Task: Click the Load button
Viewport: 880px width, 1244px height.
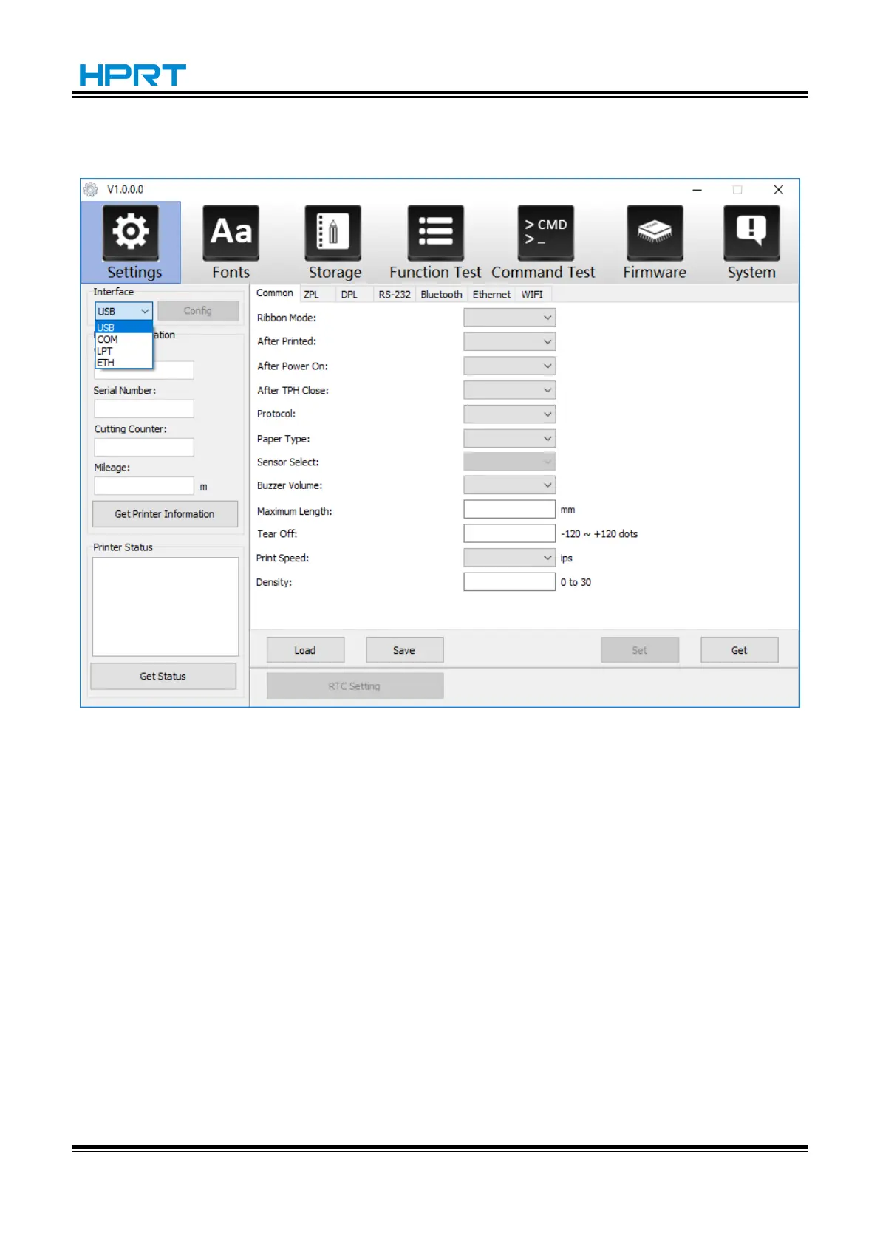Action: [x=305, y=650]
